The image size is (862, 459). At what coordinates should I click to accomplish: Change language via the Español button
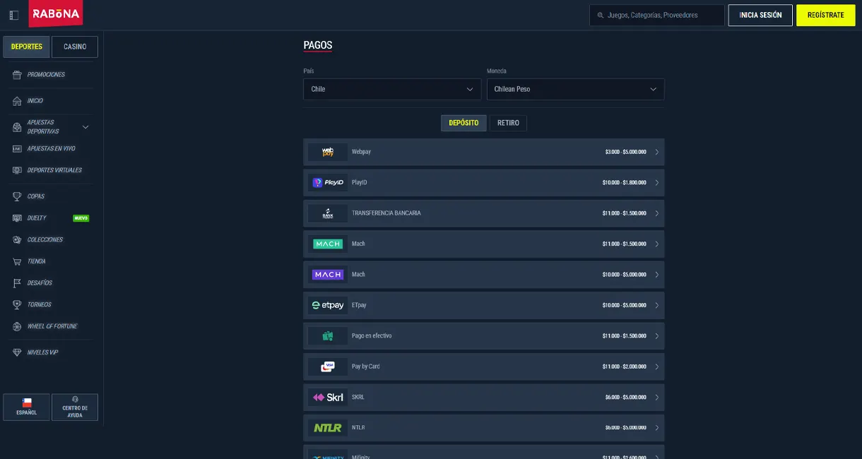point(27,407)
